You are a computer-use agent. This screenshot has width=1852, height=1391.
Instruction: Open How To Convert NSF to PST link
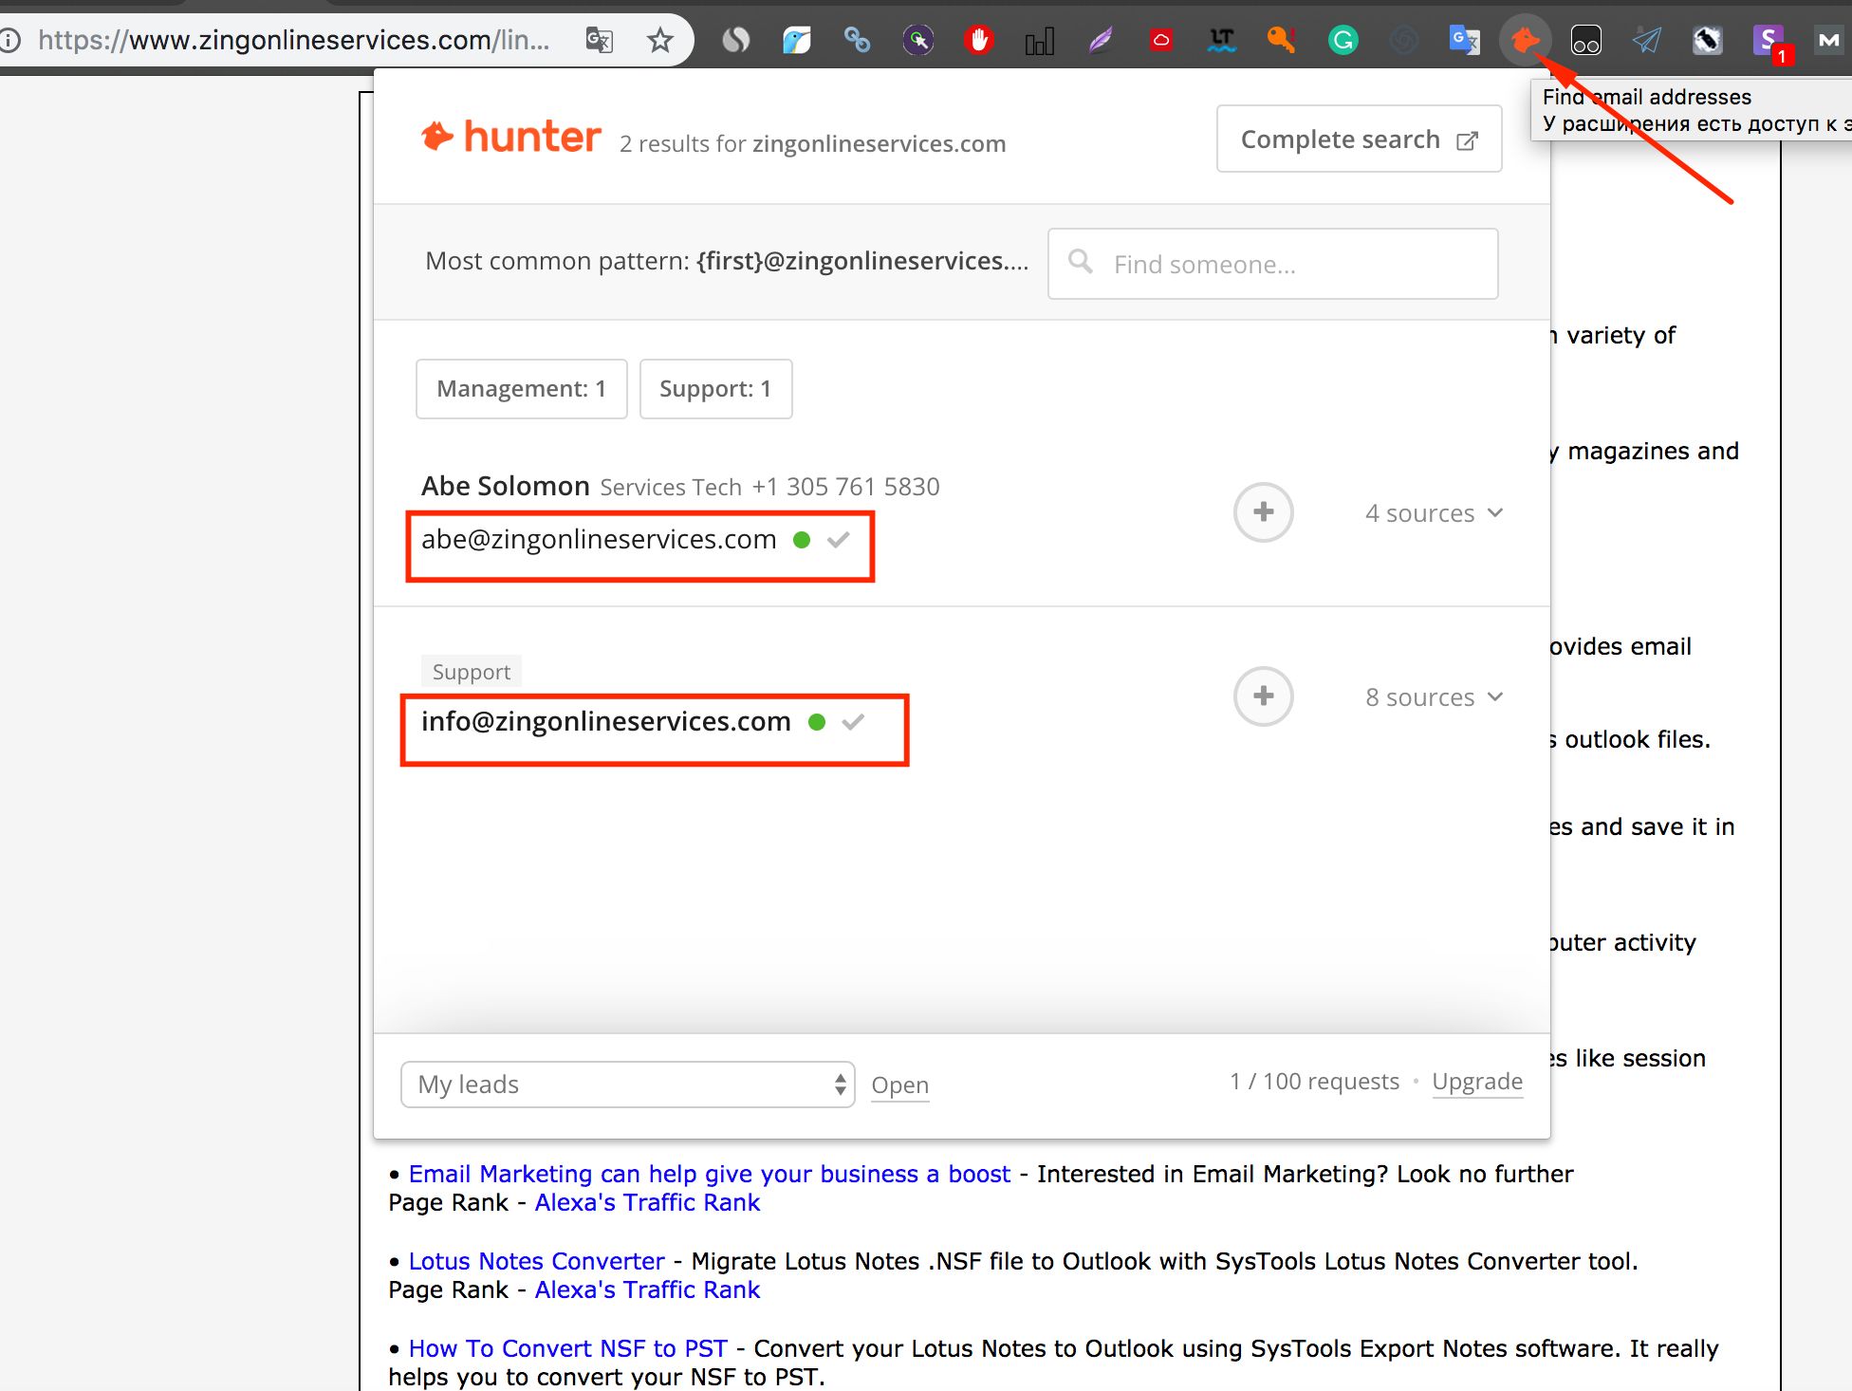[x=567, y=1348]
